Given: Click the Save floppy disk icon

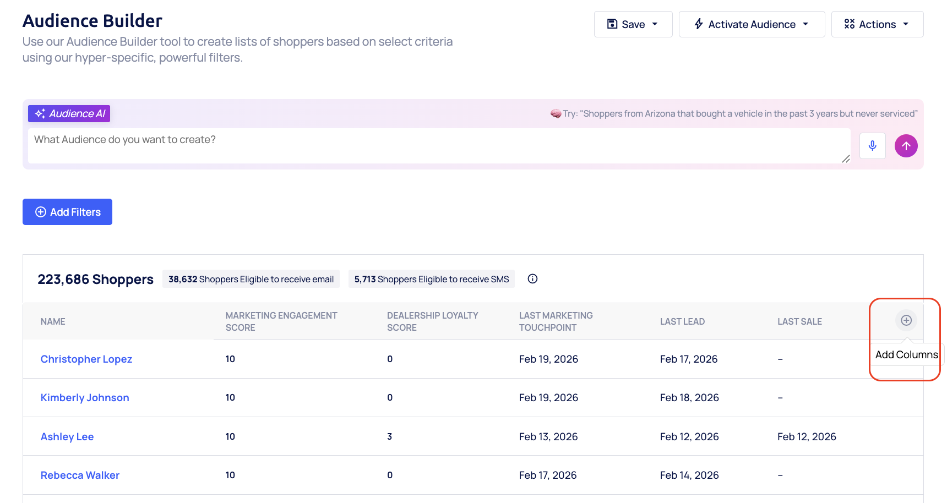Looking at the screenshot, I should pos(612,24).
